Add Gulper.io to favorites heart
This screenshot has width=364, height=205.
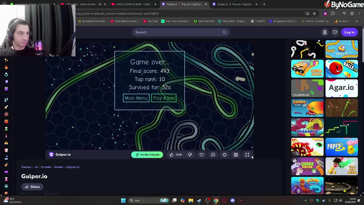tap(202, 155)
